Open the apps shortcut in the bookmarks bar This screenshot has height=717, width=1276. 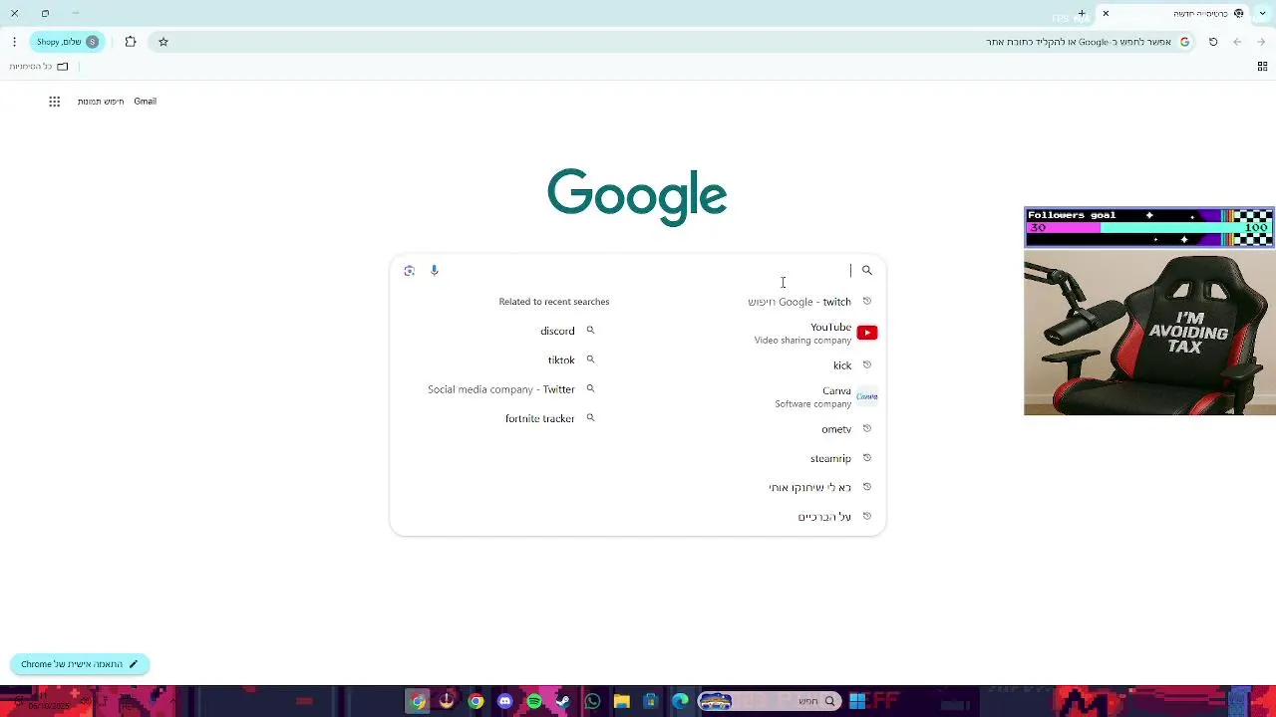(1262, 67)
